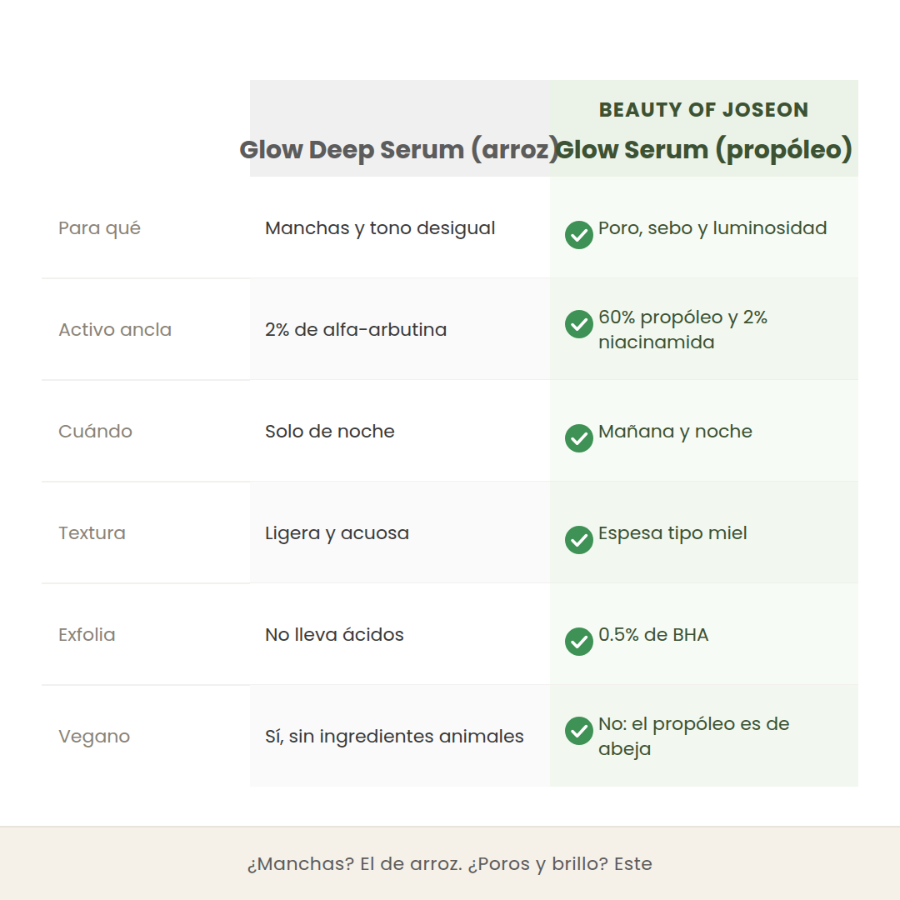The image size is (900, 900).
Task: Click the 'Espesa tipo miel' text
Action: (672, 533)
